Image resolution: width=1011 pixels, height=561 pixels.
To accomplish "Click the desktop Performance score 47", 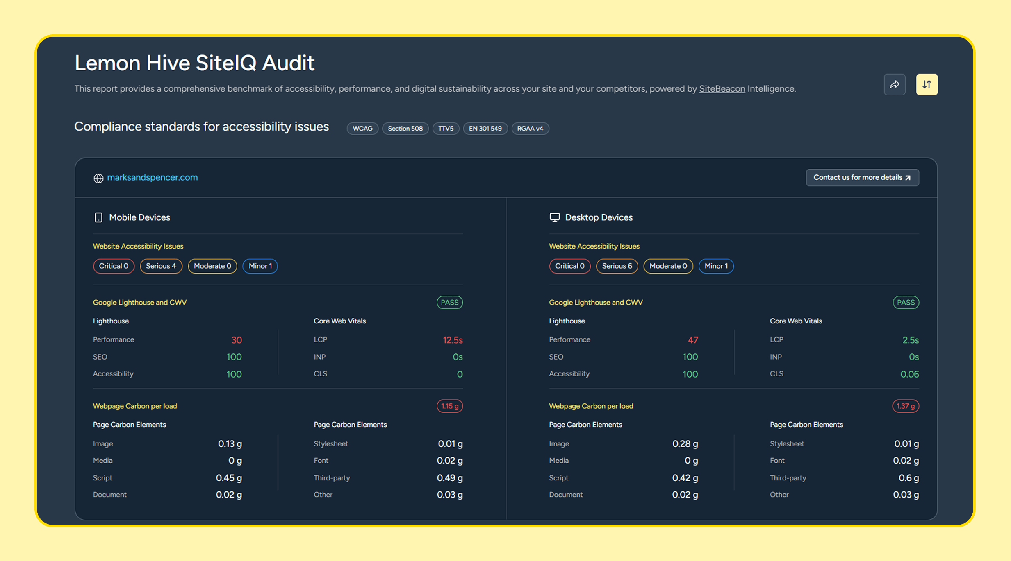I will [x=693, y=340].
